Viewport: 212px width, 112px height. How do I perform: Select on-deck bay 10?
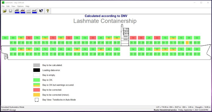point(181,38)
